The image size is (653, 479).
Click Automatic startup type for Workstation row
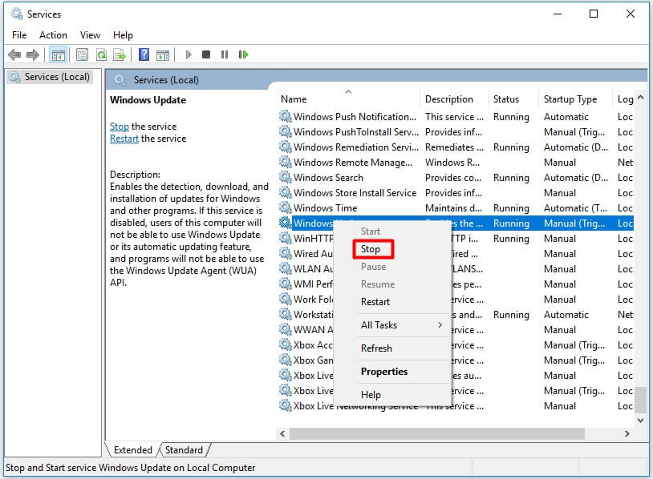pyautogui.click(x=566, y=315)
